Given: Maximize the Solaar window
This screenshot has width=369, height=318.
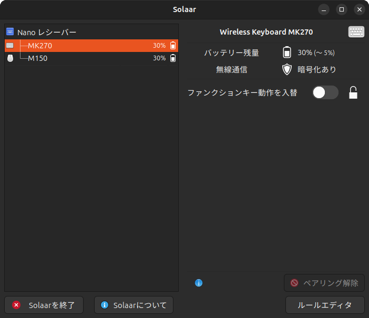Looking at the screenshot, I should pos(342,9).
